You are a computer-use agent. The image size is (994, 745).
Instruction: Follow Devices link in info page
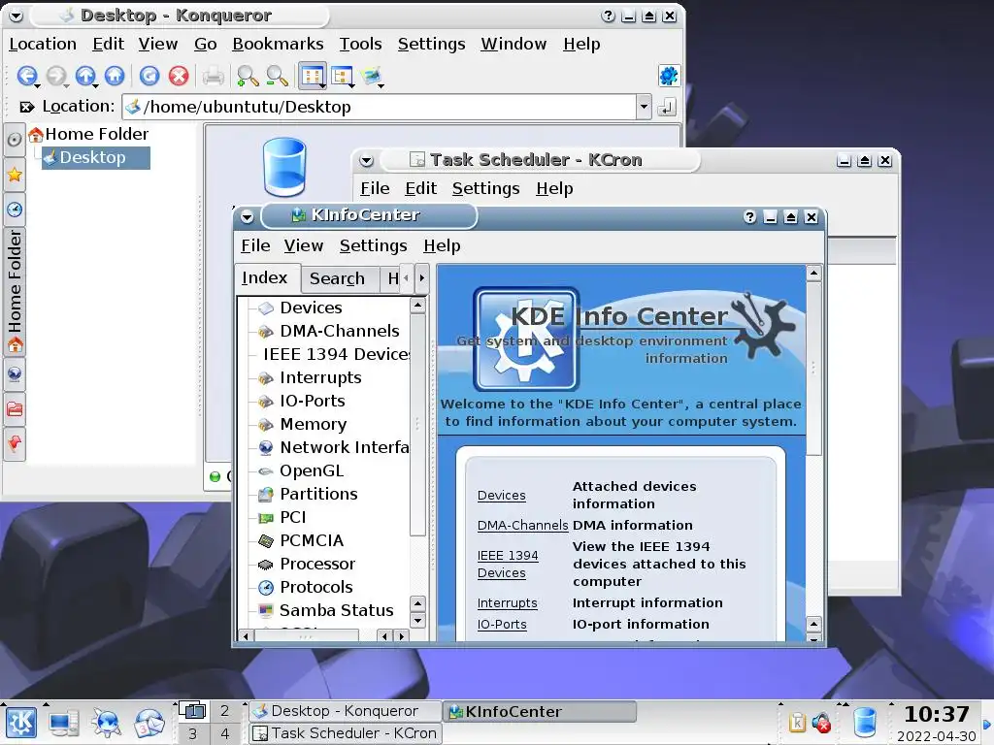[x=502, y=496]
